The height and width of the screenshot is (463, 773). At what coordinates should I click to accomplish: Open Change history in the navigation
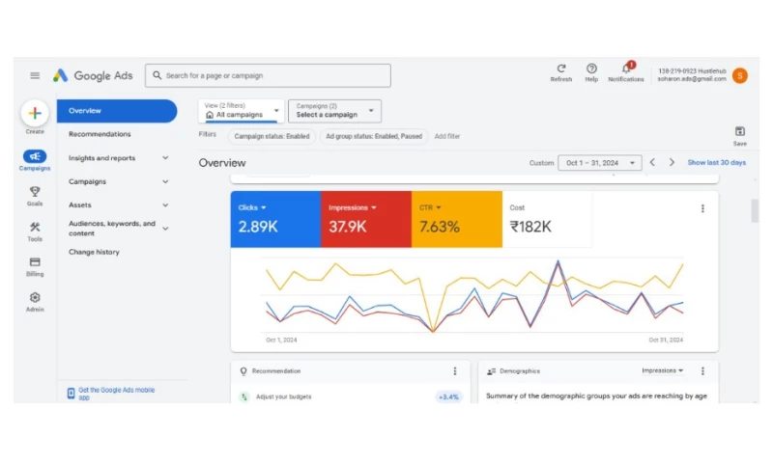coord(94,252)
